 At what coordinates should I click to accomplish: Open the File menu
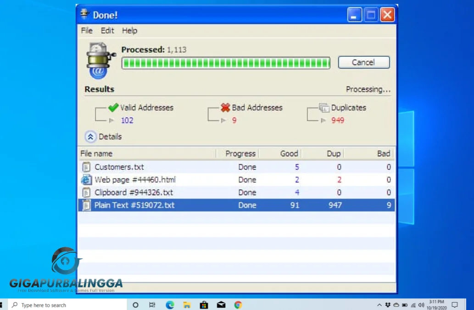pyautogui.click(x=87, y=31)
